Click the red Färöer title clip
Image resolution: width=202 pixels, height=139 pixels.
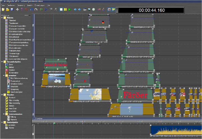pyautogui.click(x=135, y=95)
